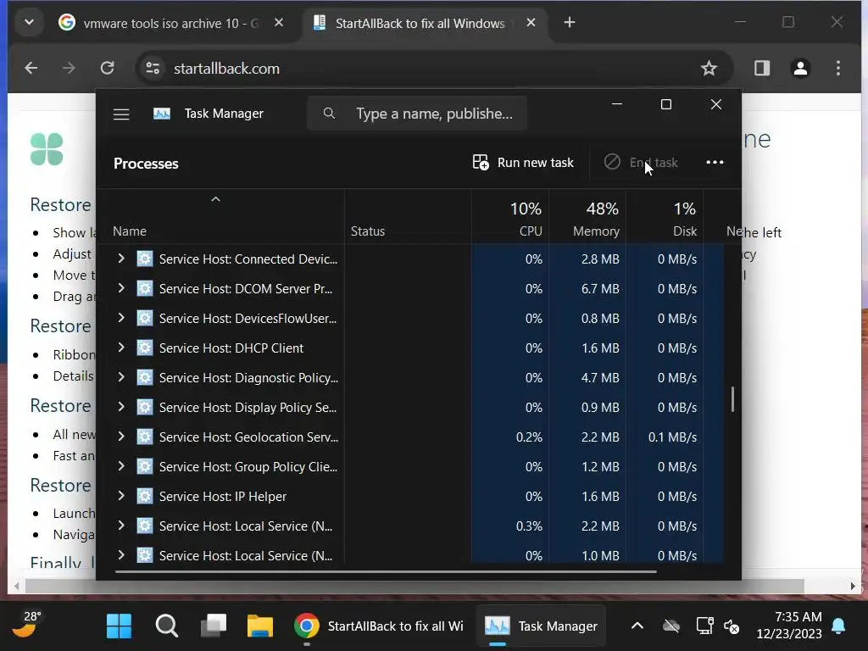Click the cloud sync tray icon
The width and height of the screenshot is (868, 651).
tap(671, 626)
